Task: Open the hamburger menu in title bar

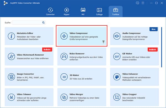Action: coord(143,3)
